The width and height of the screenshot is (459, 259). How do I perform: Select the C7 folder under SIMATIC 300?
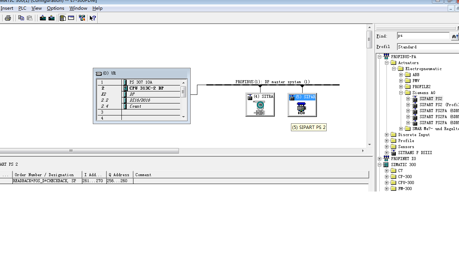400,171
